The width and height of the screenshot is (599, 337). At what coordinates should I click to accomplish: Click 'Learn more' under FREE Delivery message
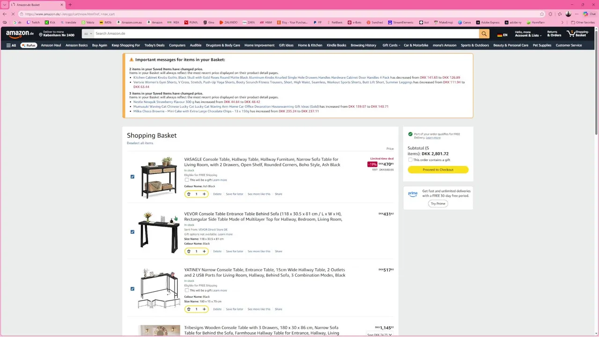pyautogui.click(x=433, y=138)
